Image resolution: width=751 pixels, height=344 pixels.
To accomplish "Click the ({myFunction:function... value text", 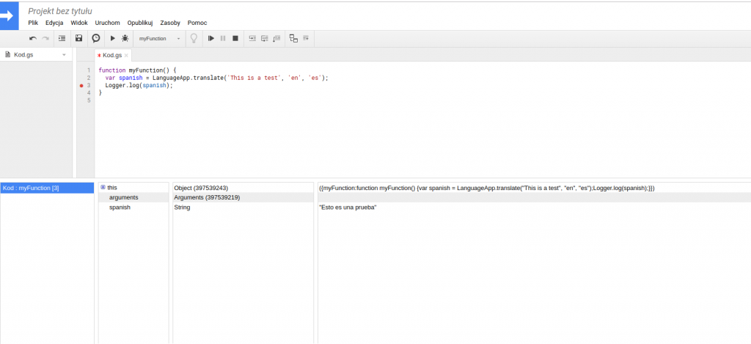I will click(x=487, y=188).
